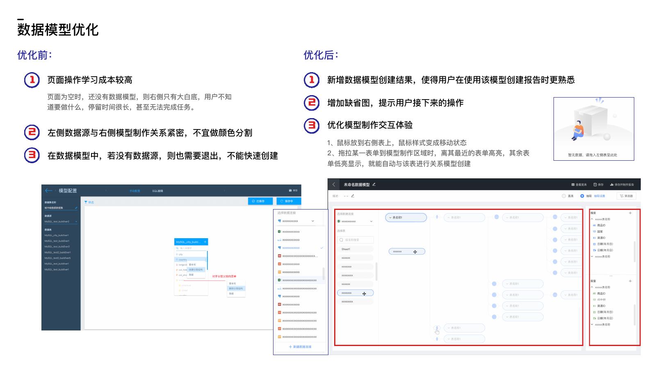Click the back chevron beside 未命名数据模型
Image resolution: width=656 pixels, height=369 pixels.
334,184
